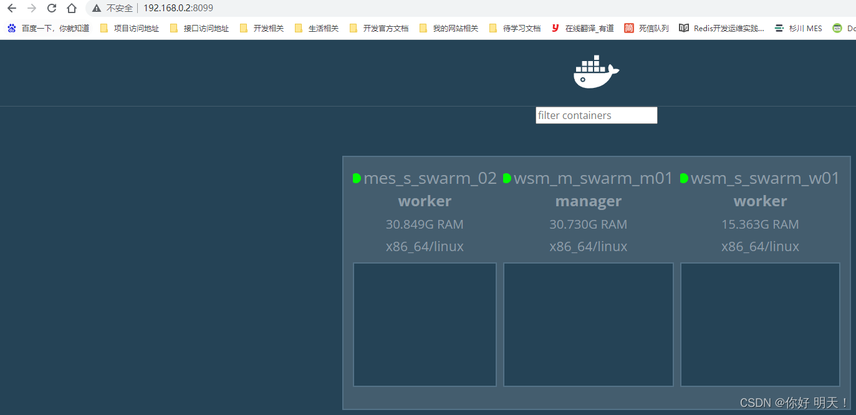Click the 30.730G RAM value
Screen dimensions: 856x415
pyautogui.click(x=589, y=224)
